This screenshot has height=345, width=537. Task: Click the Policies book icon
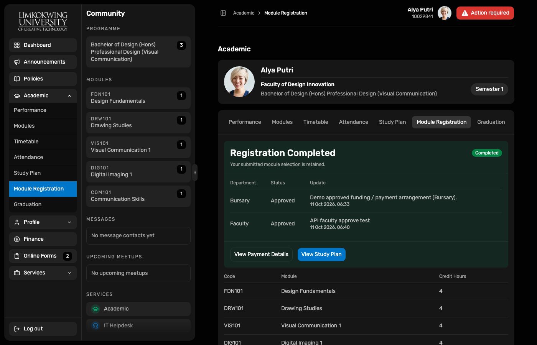point(17,79)
